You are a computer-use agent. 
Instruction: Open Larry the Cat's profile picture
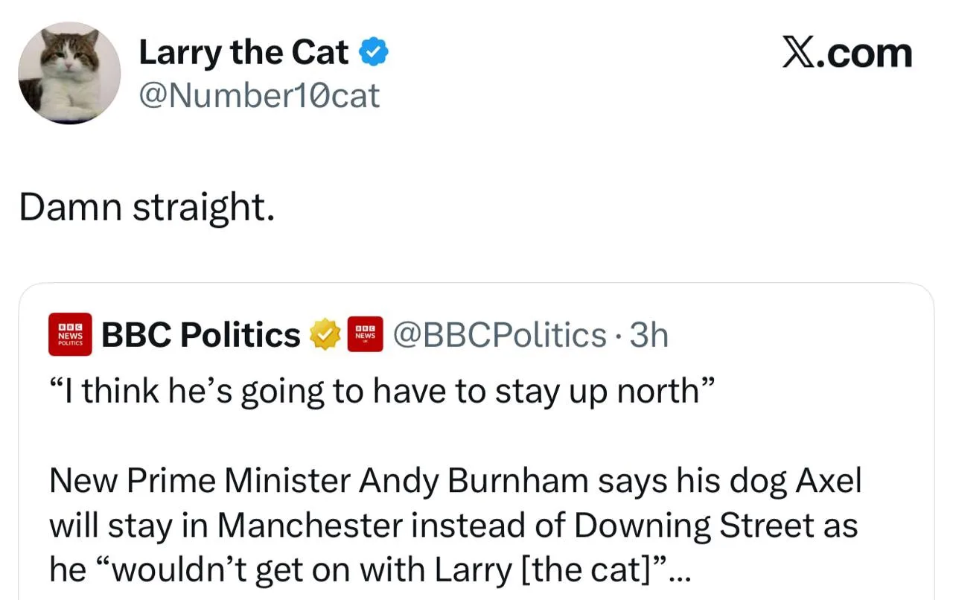pyautogui.click(x=69, y=73)
